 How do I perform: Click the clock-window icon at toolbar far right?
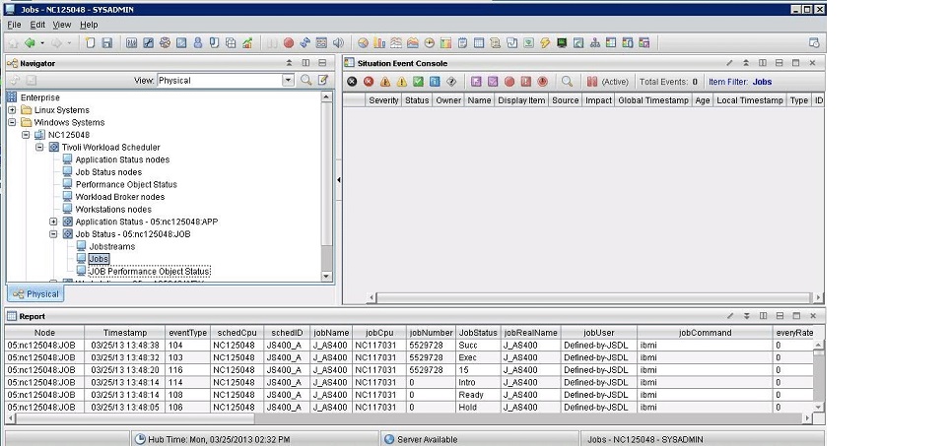pos(814,43)
